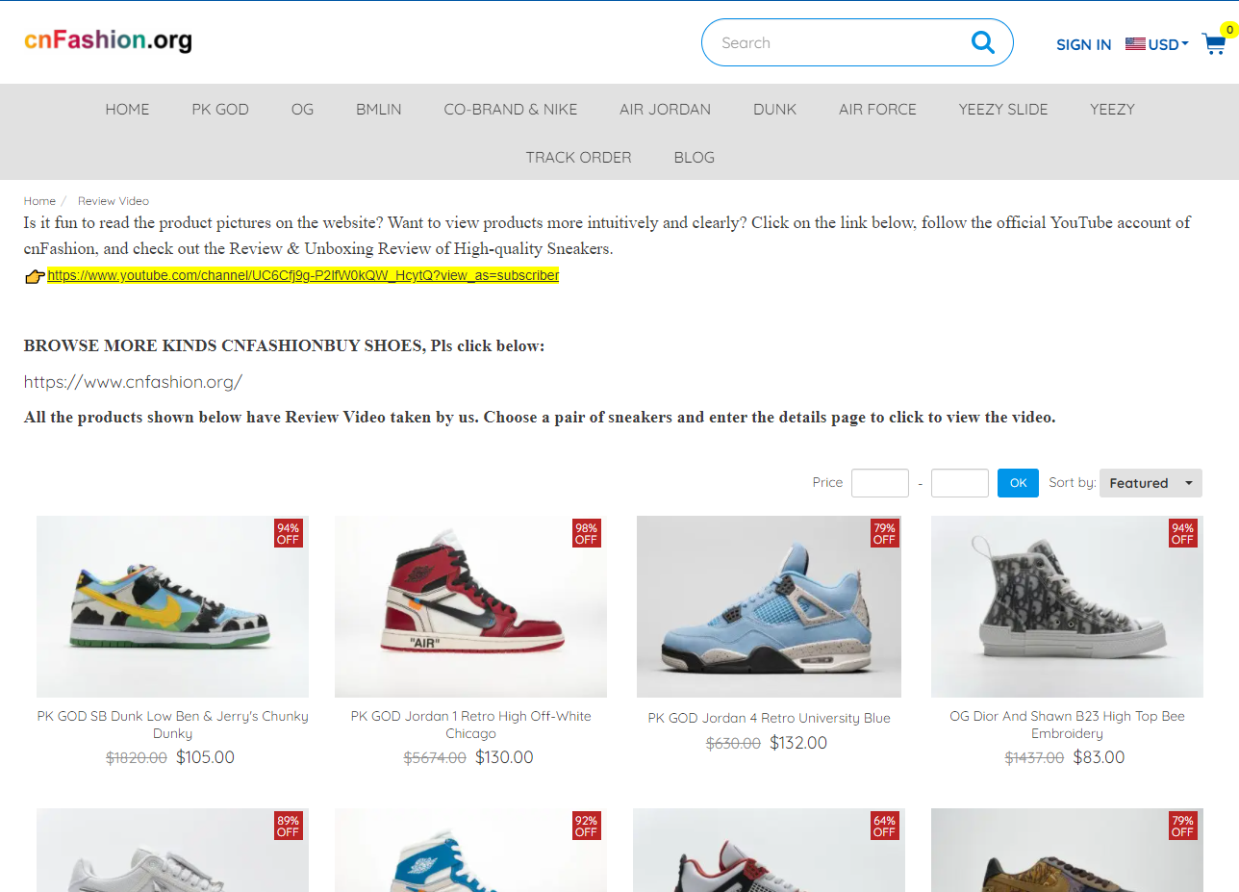This screenshot has width=1239, height=892.
Task: Click the Search text field
Action: 837,42
